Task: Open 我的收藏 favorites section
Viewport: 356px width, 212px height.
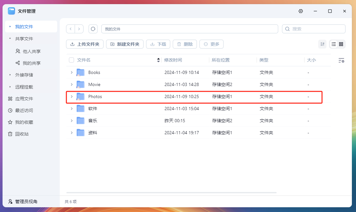Action: pos(25,122)
